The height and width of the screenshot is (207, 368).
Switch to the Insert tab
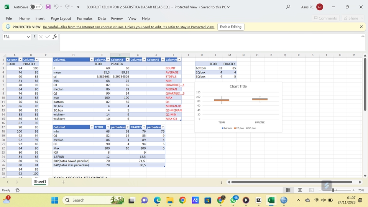[40, 18]
